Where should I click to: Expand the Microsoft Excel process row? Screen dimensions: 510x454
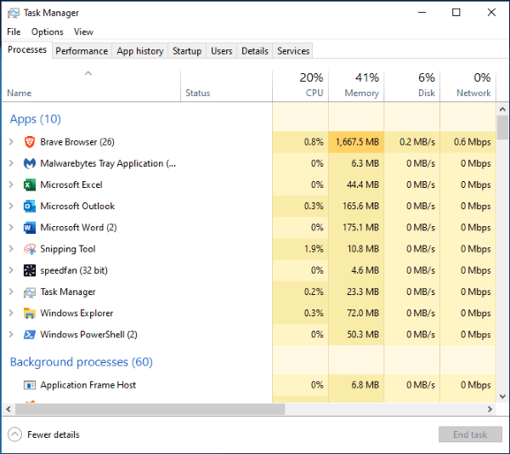tap(11, 184)
